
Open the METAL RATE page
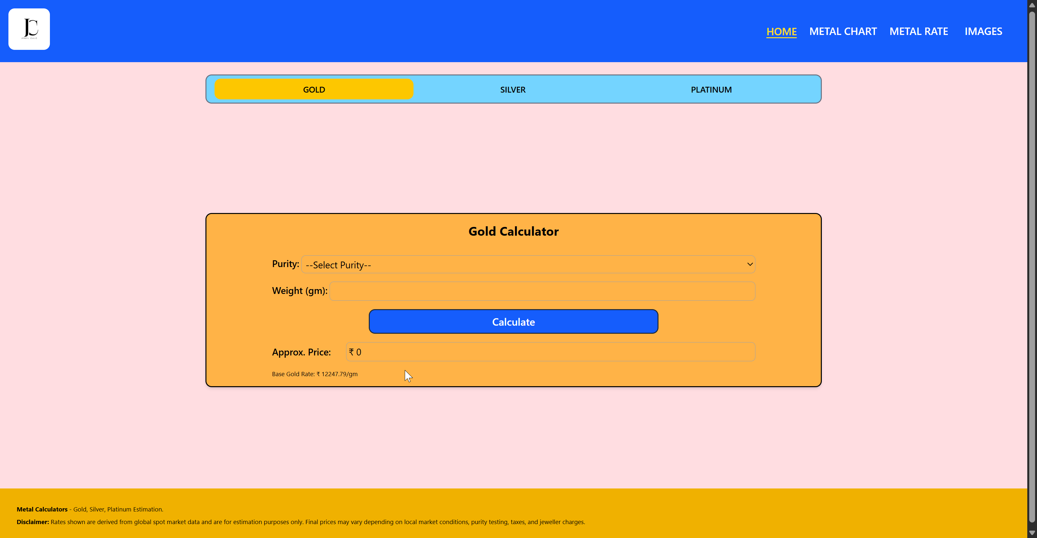(918, 31)
